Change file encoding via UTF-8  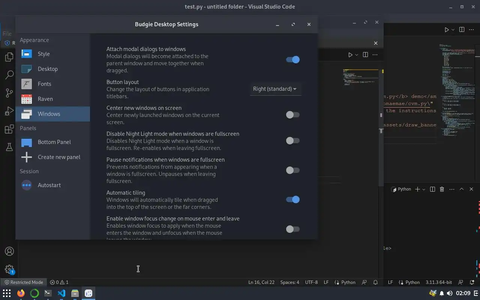(x=311, y=282)
